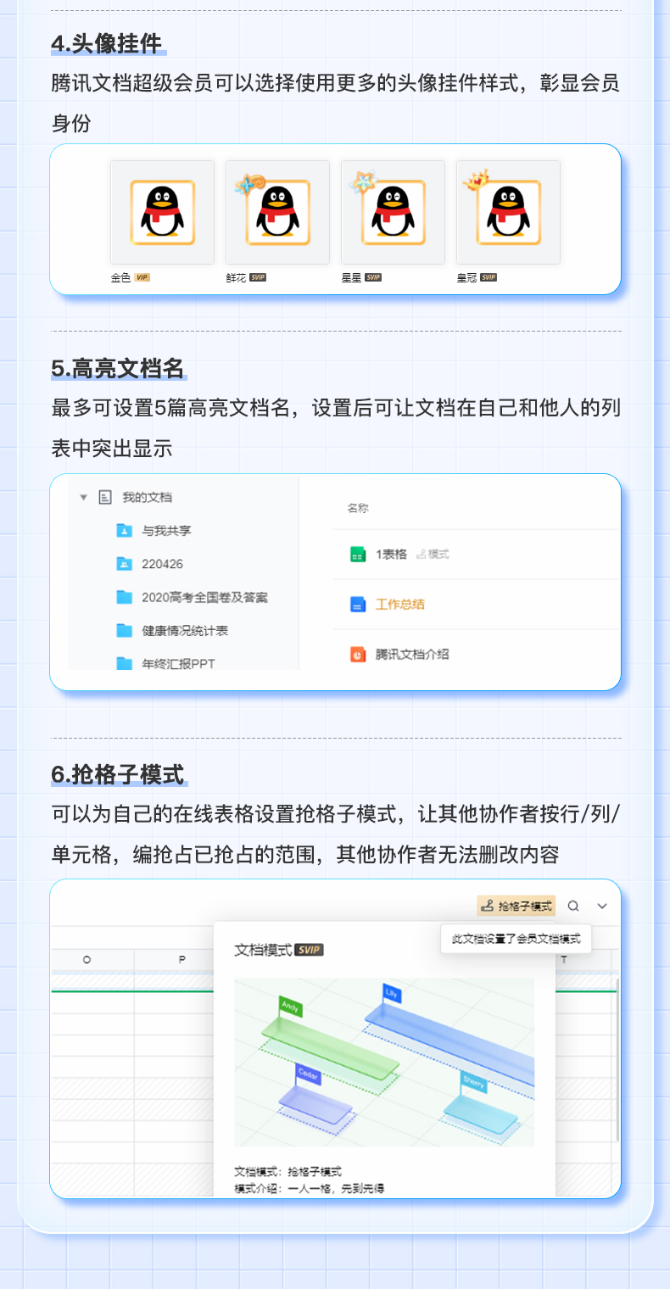Choose the 星星 avatar pendant style
Viewport: 670px width, 1289px height.
click(x=393, y=212)
